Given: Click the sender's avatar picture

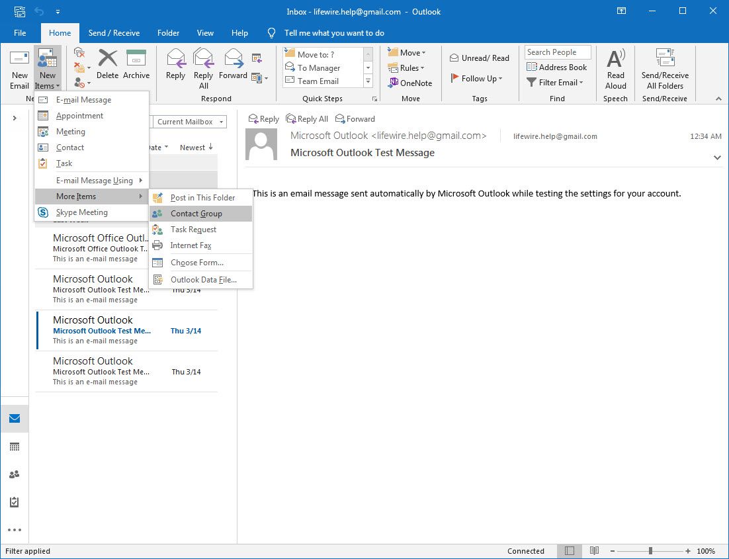Looking at the screenshot, I should click(x=261, y=144).
